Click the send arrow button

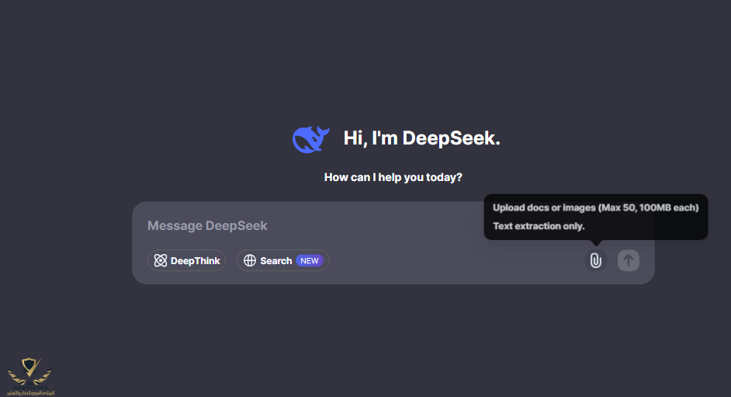click(629, 260)
